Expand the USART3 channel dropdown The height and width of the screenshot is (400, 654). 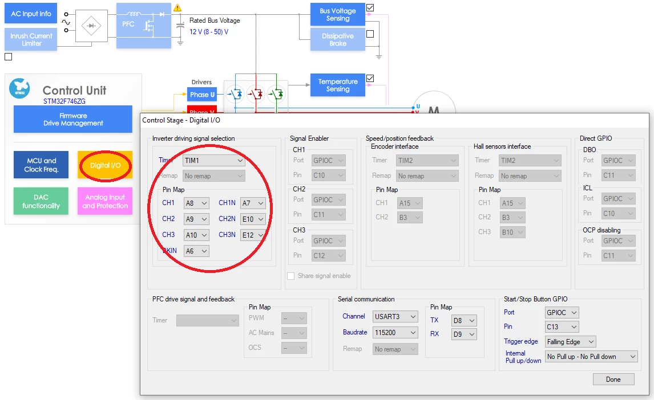tap(395, 316)
